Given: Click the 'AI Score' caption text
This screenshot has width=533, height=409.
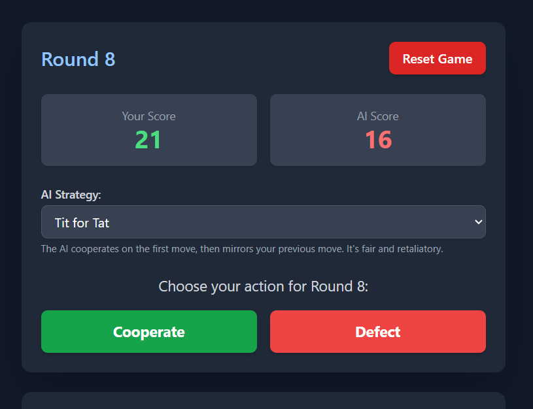Looking at the screenshot, I should (x=377, y=116).
